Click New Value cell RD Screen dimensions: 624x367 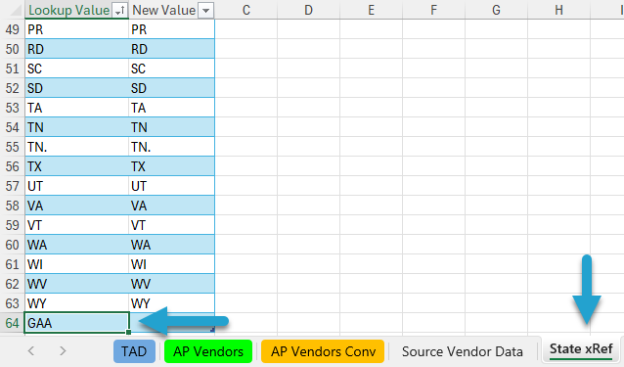pyautogui.click(x=171, y=49)
